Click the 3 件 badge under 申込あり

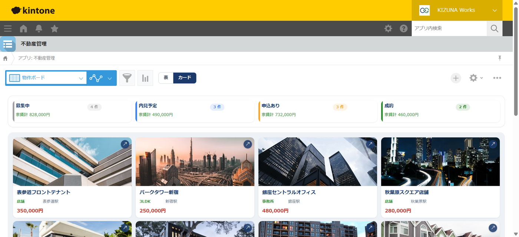pos(340,107)
